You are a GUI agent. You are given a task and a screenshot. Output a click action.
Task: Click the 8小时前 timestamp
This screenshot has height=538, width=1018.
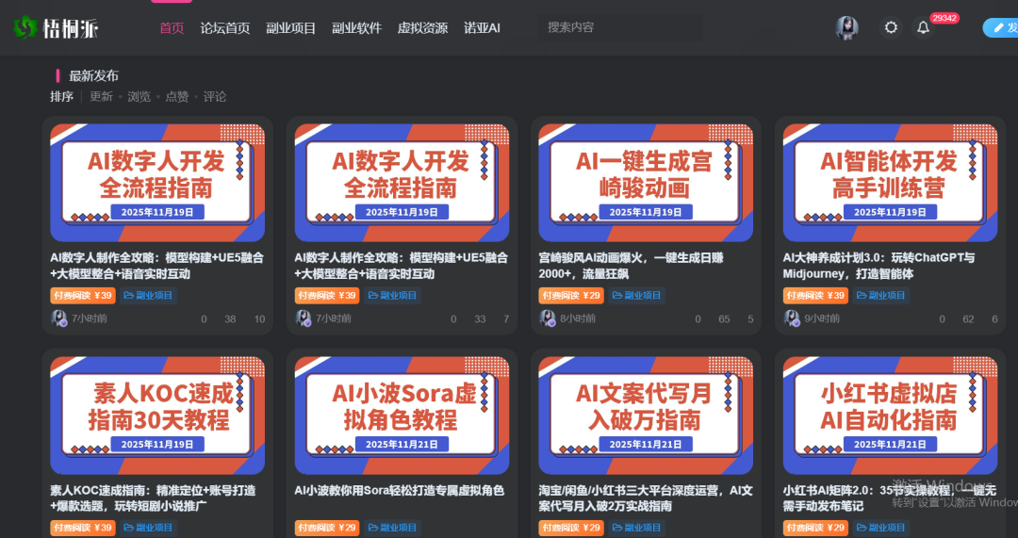click(x=578, y=318)
